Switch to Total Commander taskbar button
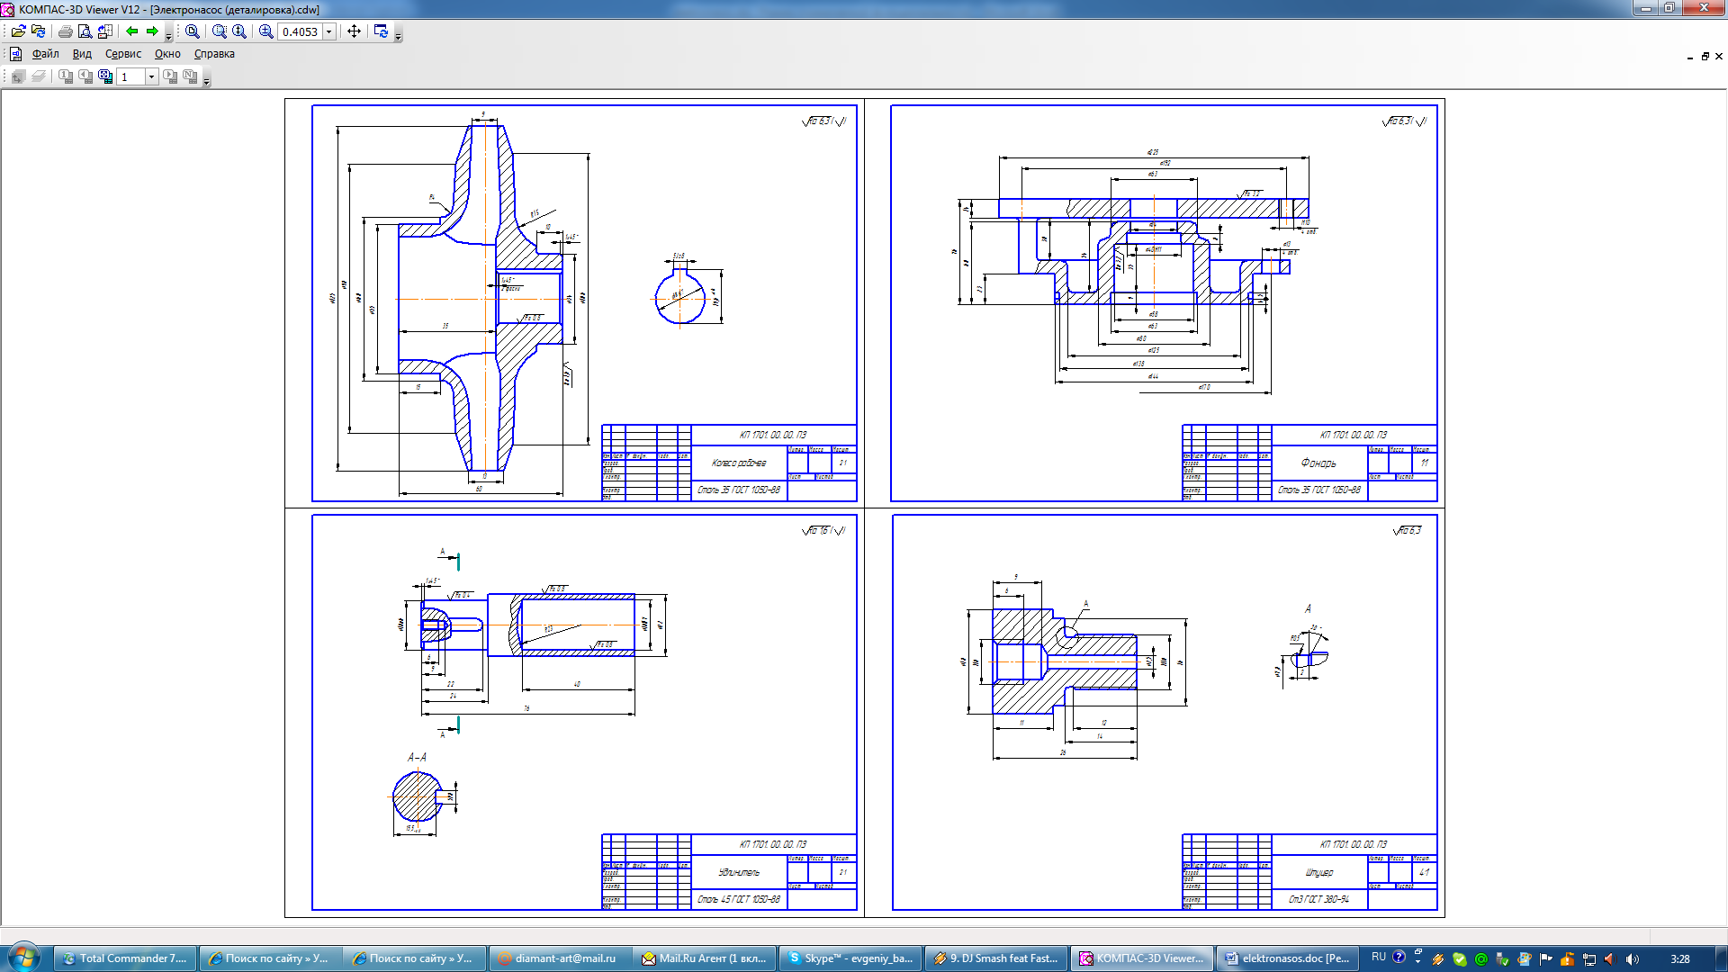The image size is (1728, 972). pos(124,958)
